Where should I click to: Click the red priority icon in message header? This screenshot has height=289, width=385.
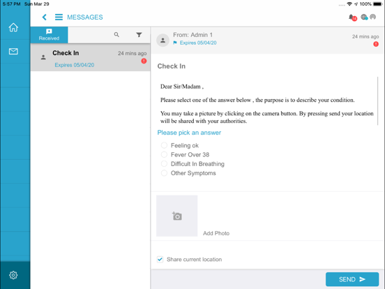pyautogui.click(x=376, y=44)
